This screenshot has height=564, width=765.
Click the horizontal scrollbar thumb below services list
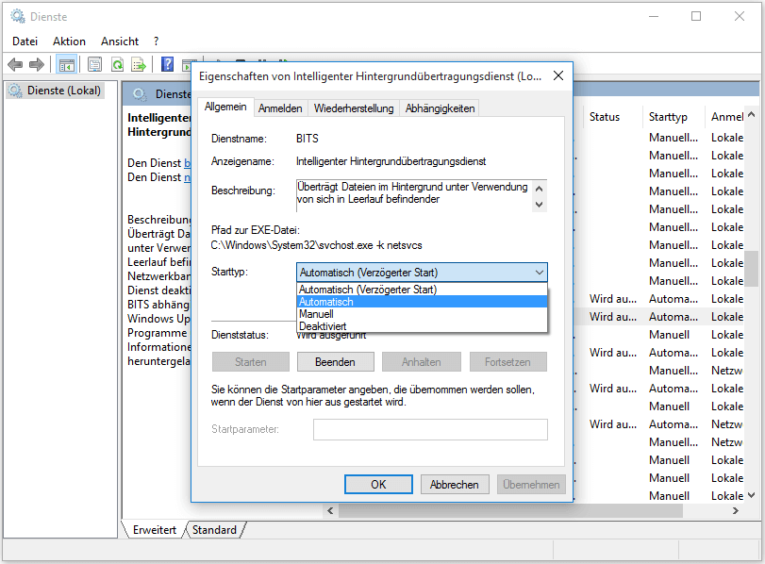pos(510,511)
